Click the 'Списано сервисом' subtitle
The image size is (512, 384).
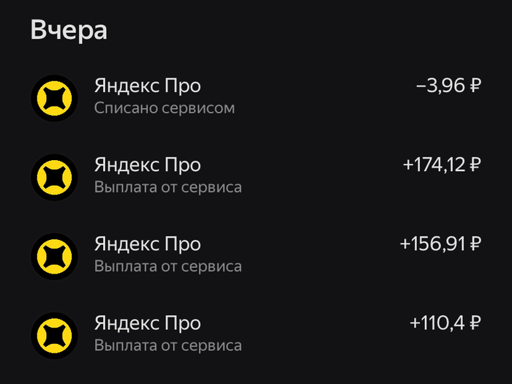coord(165,108)
